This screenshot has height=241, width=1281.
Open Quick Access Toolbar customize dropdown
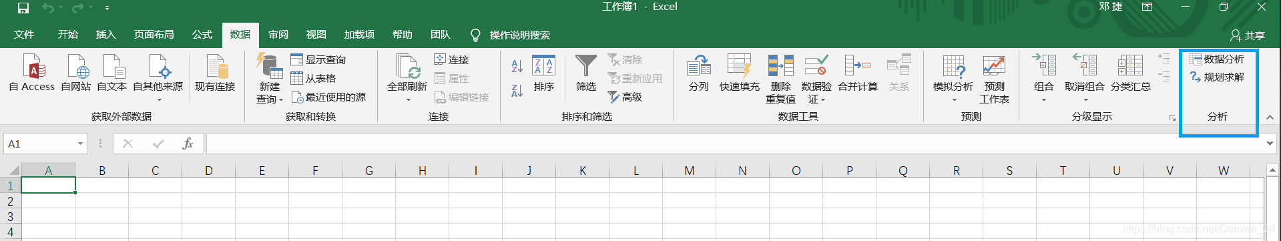point(107,8)
